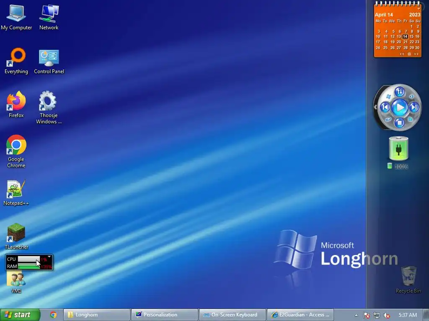Open Notepad++ desktop shortcut
Screen dimensions: 429x321
coord(16,193)
